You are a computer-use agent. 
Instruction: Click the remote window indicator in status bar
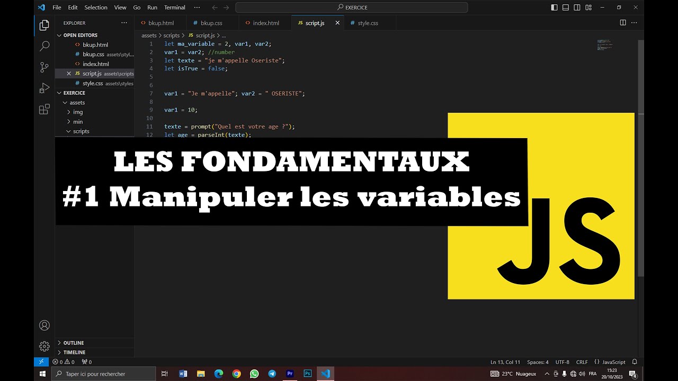41,362
